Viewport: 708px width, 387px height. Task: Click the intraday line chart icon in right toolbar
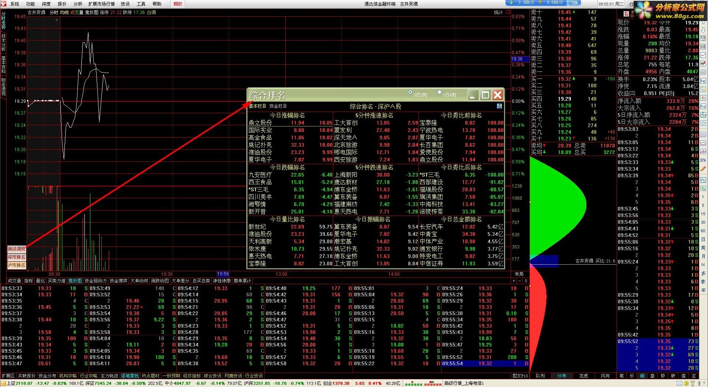(x=704, y=55)
